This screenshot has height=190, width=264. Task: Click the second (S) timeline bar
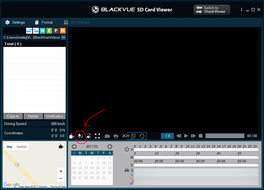196,165
